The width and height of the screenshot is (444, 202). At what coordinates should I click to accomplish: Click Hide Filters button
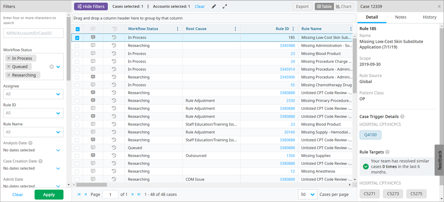point(91,6)
